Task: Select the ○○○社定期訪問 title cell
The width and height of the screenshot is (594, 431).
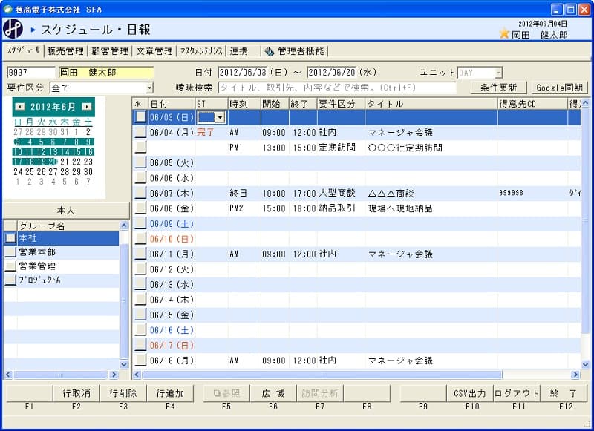Action: 431,148
